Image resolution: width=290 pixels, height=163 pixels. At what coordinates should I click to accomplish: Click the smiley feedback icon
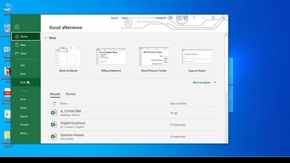[x=179, y=18]
